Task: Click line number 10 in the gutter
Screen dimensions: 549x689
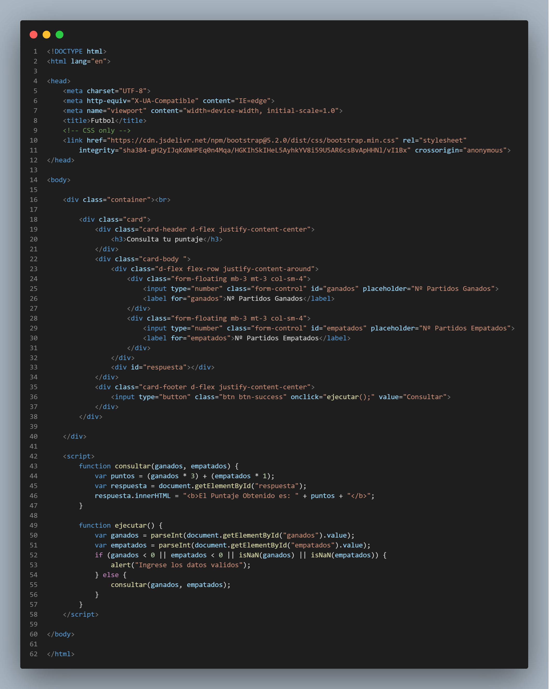Action: coord(34,141)
